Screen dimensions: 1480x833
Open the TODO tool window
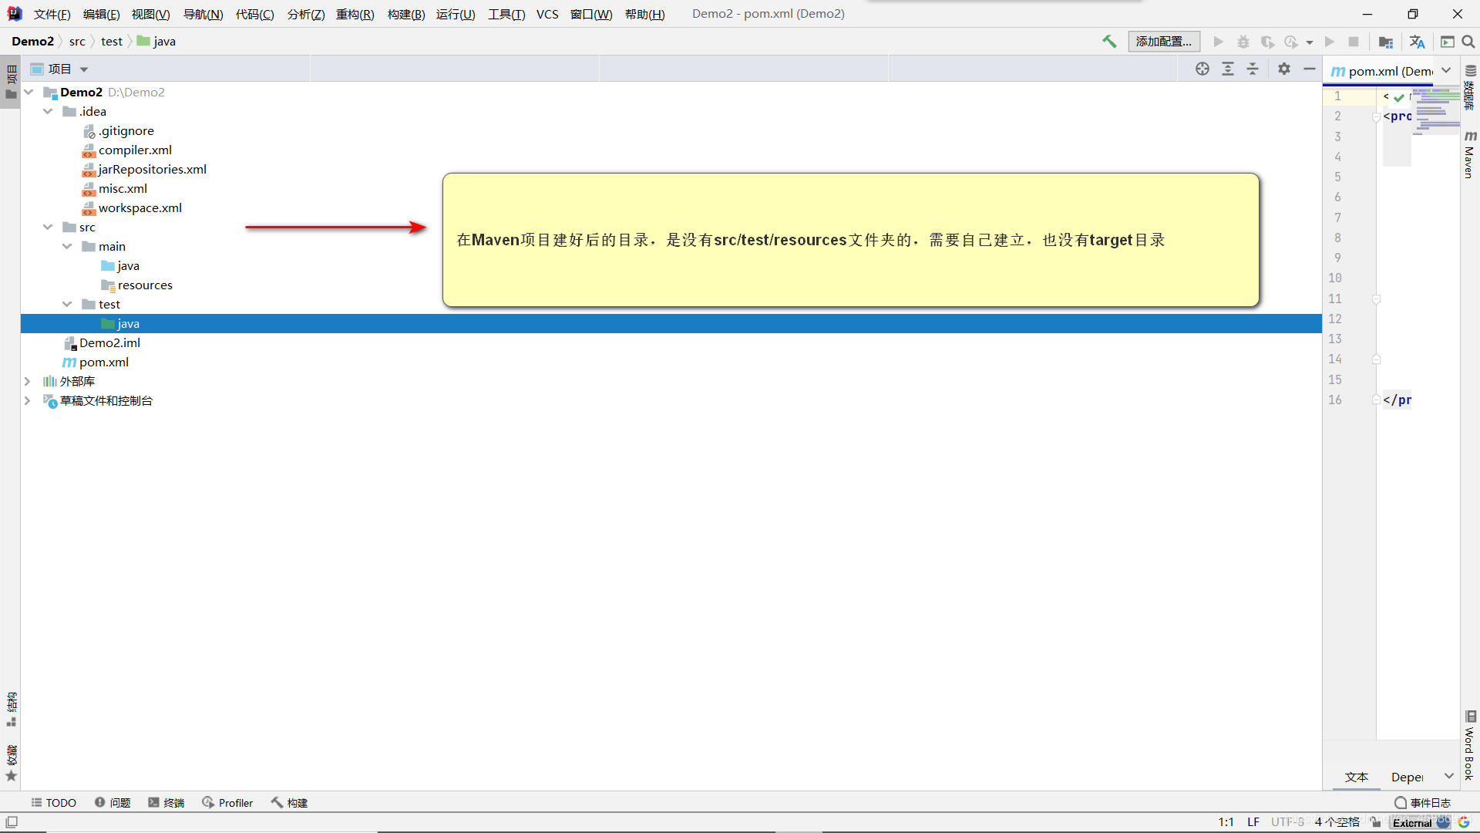click(x=53, y=803)
